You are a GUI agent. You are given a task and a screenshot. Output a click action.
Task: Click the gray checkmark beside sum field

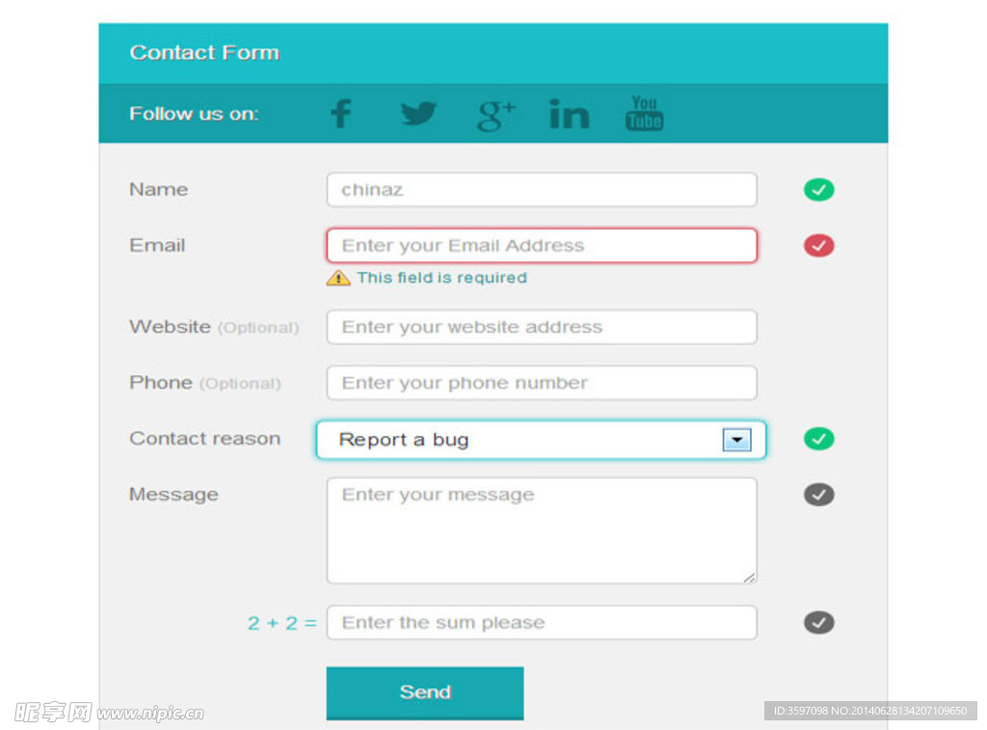(x=819, y=623)
